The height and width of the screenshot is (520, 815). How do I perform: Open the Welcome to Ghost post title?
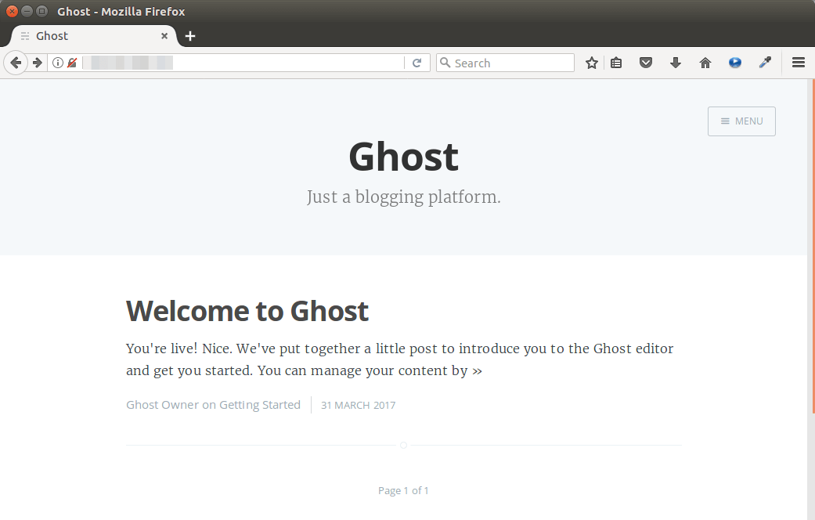click(x=247, y=311)
